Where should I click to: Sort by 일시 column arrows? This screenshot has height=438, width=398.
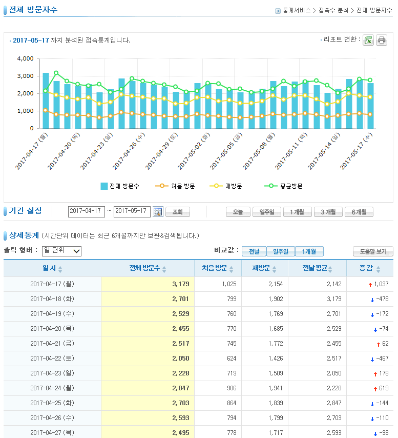[60, 269]
